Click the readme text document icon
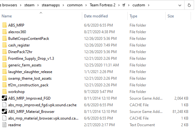The image size is (195, 130). tap(4, 125)
